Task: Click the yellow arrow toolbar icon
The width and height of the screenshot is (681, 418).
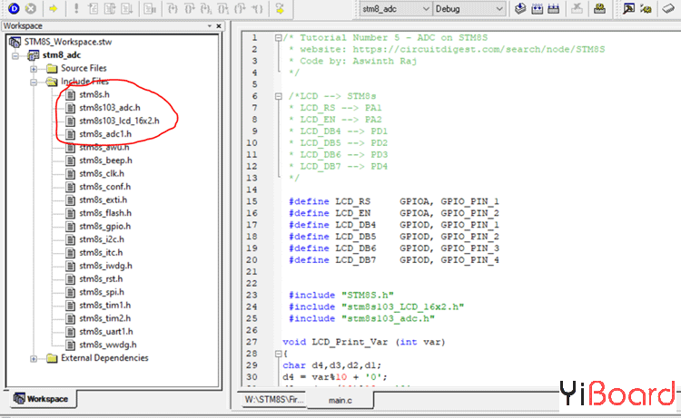Action: pyautogui.click(x=54, y=8)
